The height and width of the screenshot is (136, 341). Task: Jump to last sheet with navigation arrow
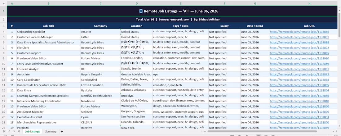19,131
